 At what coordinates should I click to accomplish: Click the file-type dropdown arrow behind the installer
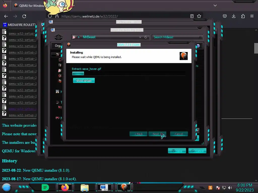(198, 131)
